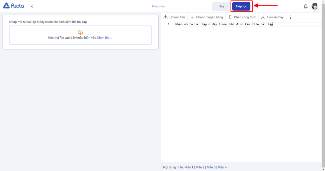Click the Tiếp tục continue button

(241, 6)
